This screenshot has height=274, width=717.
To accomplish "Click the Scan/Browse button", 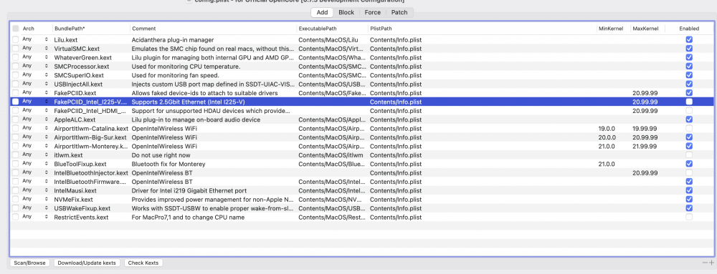I will point(29,263).
